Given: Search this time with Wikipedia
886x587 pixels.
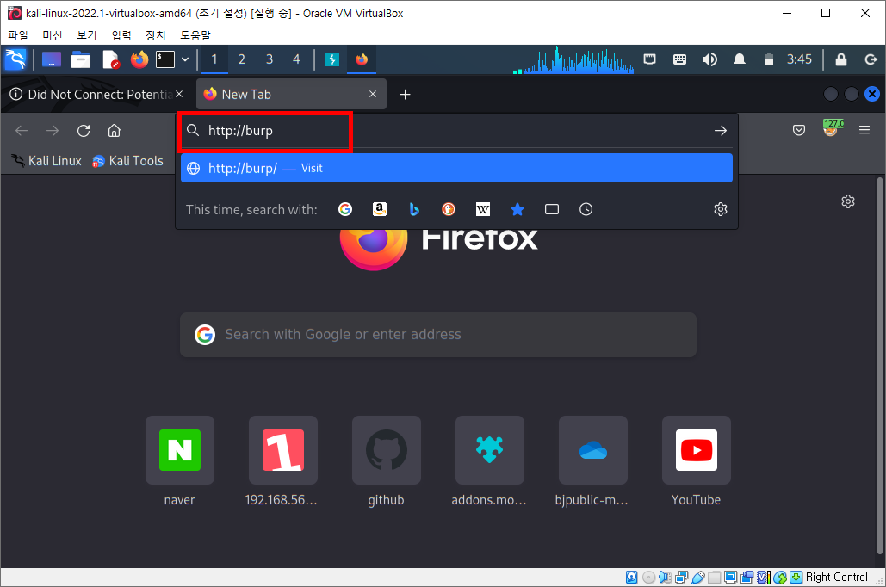Looking at the screenshot, I should tap(483, 210).
